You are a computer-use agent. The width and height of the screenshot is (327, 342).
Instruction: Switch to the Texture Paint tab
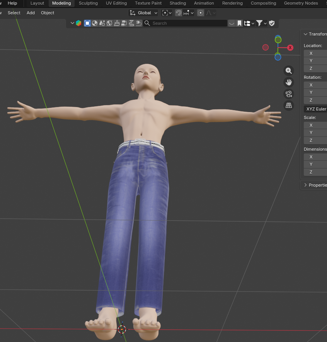(x=148, y=3)
